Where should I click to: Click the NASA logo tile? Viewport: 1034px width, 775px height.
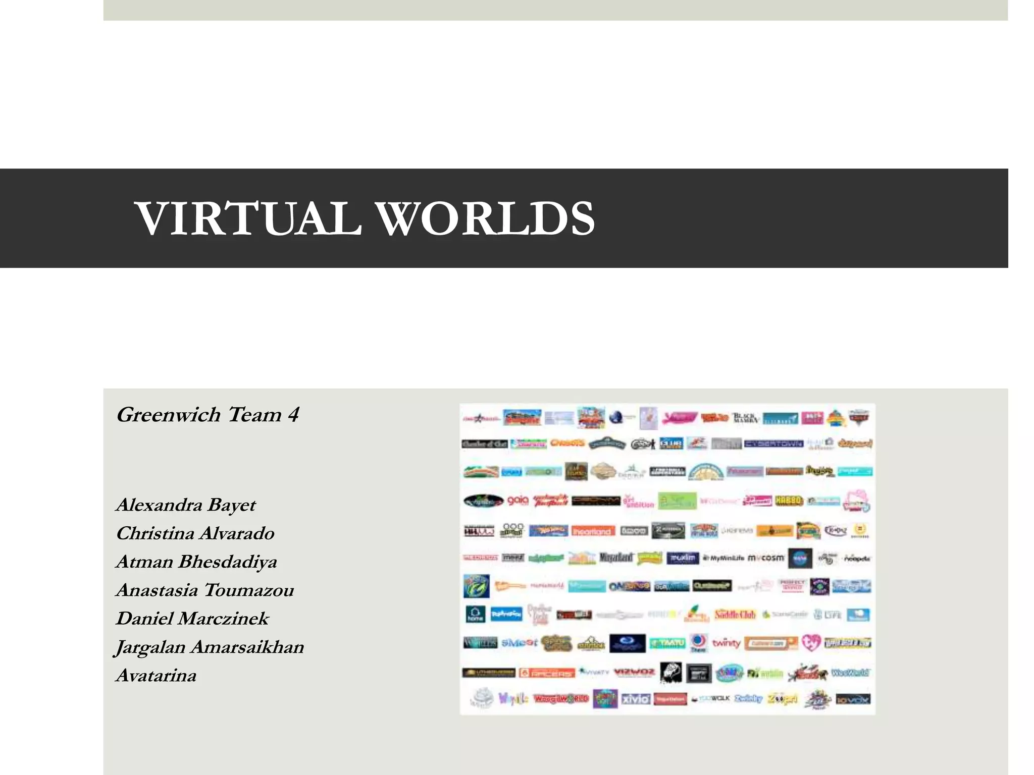tap(800, 558)
